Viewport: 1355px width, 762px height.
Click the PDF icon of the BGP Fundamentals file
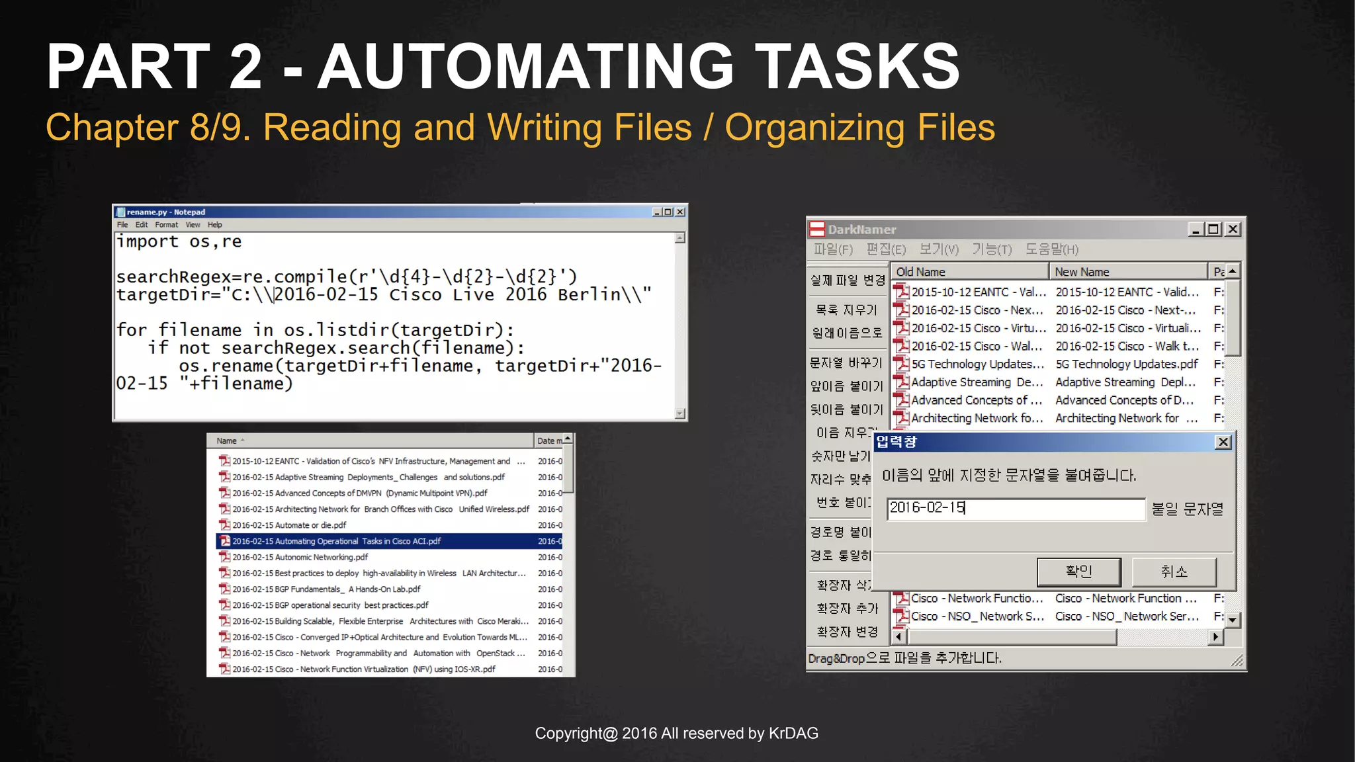tap(225, 589)
